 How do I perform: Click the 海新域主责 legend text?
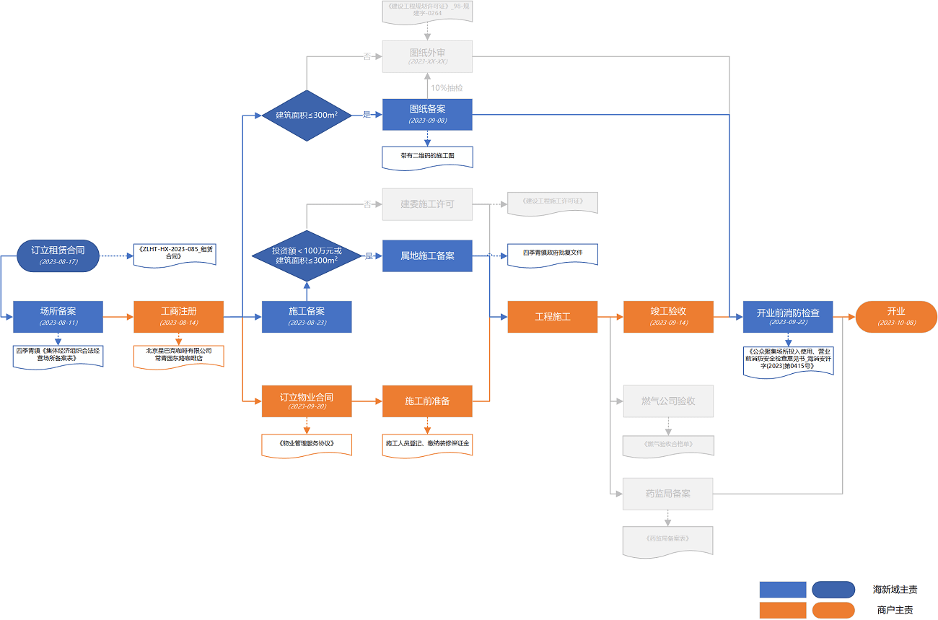[x=895, y=590]
